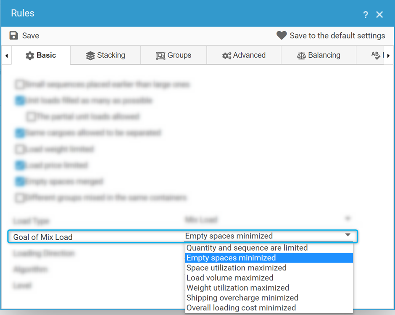The width and height of the screenshot is (395, 315).
Task: Click the 'Rules' dialog title
Action: [x=23, y=13]
